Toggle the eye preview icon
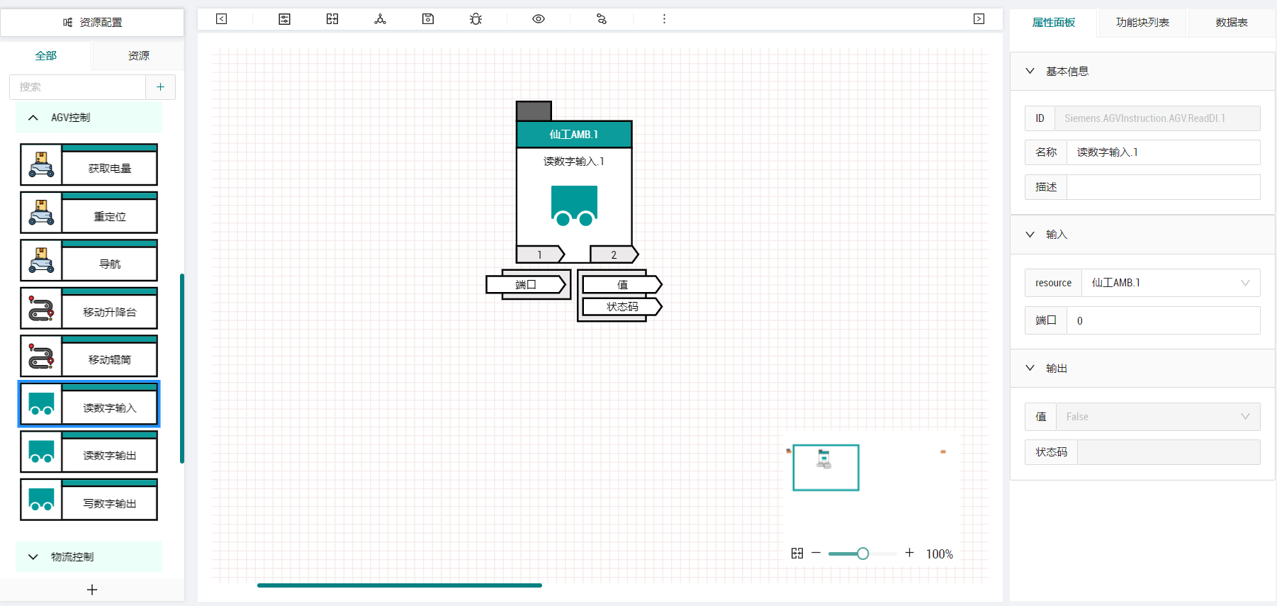Image resolution: width=1277 pixels, height=606 pixels. click(x=539, y=19)
